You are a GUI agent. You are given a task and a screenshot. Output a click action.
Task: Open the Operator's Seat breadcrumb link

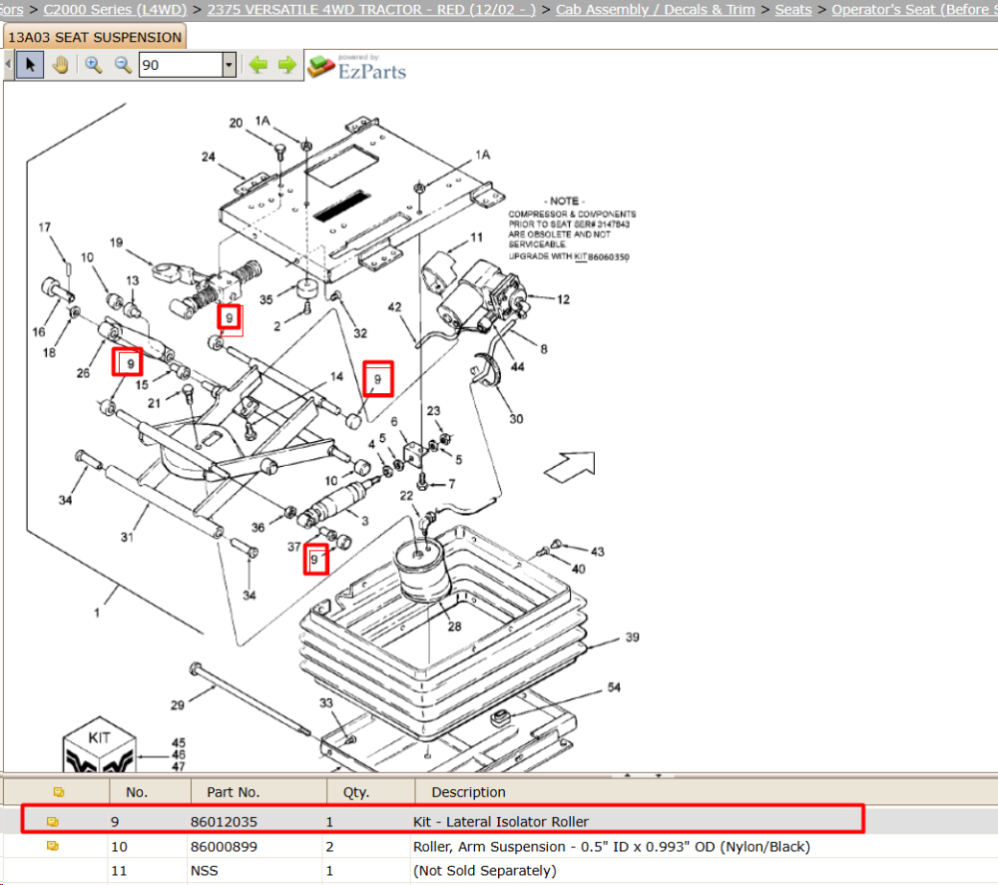[x=914, y=10]
